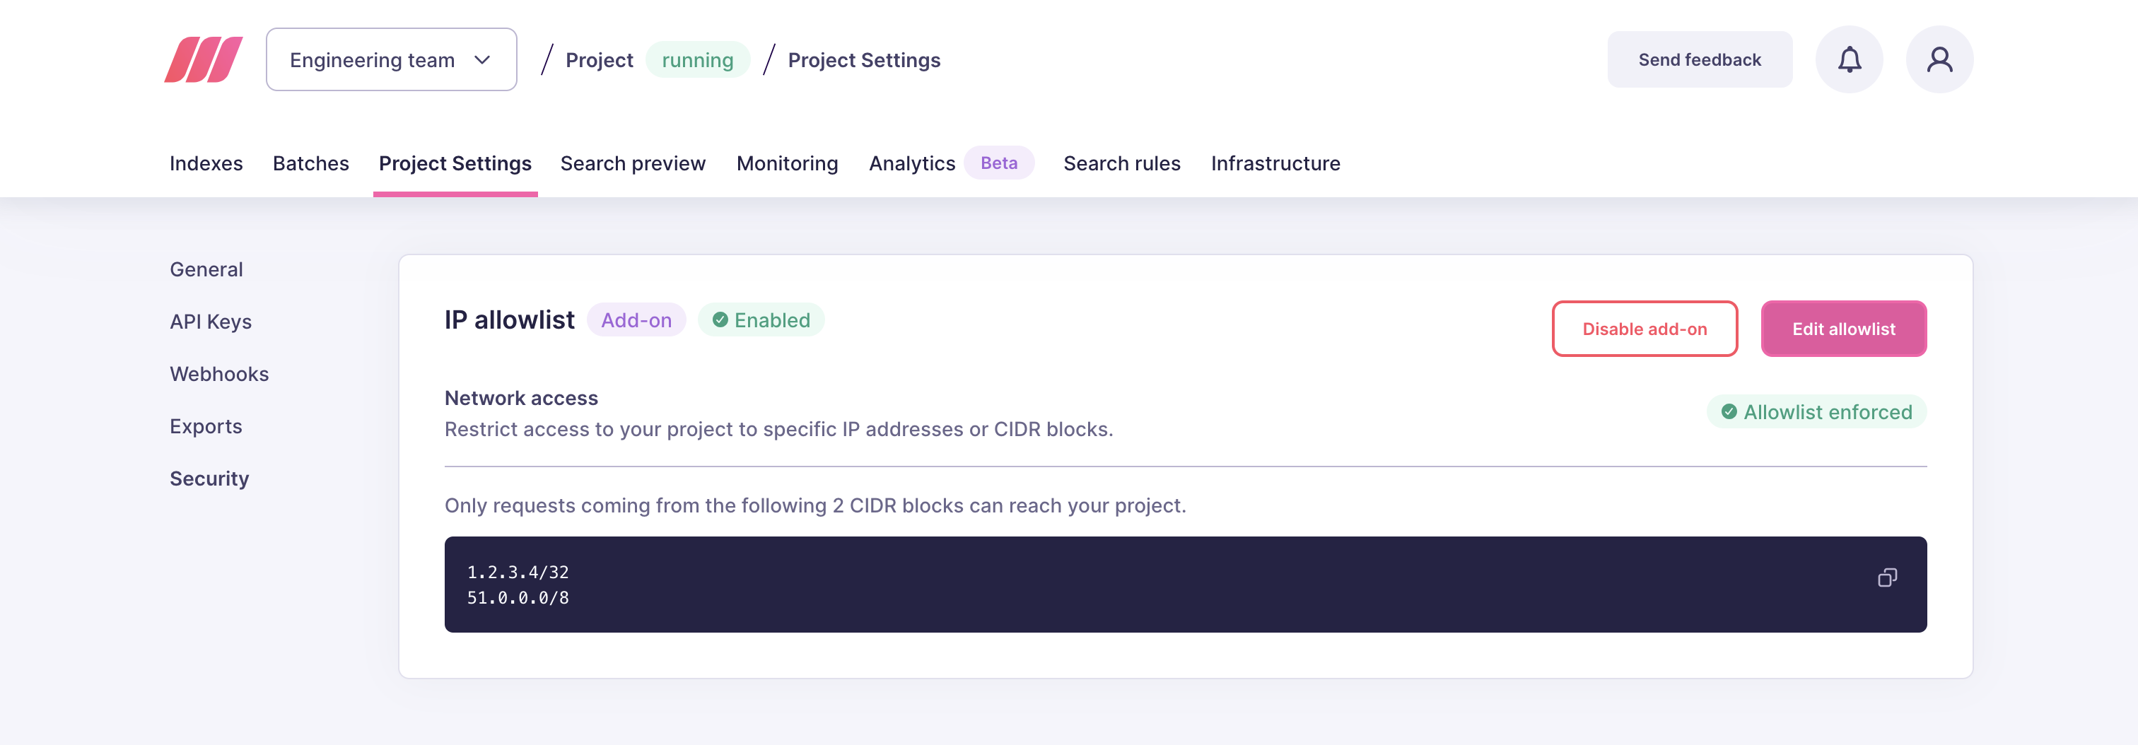Click the Network access label
Viewport: 2138px width, 745px height.
520,398
